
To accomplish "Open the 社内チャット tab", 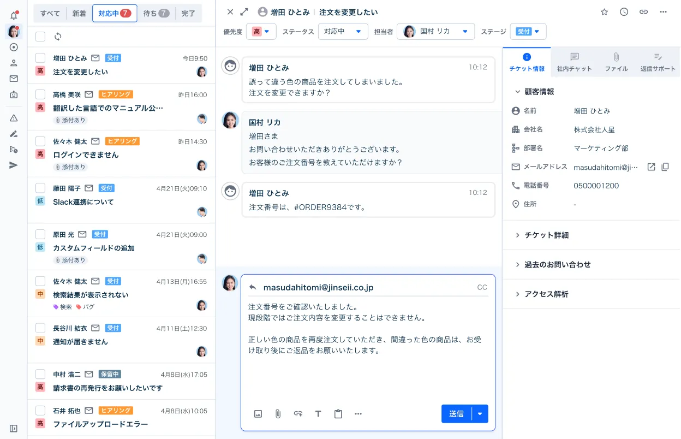I will 574,62.
